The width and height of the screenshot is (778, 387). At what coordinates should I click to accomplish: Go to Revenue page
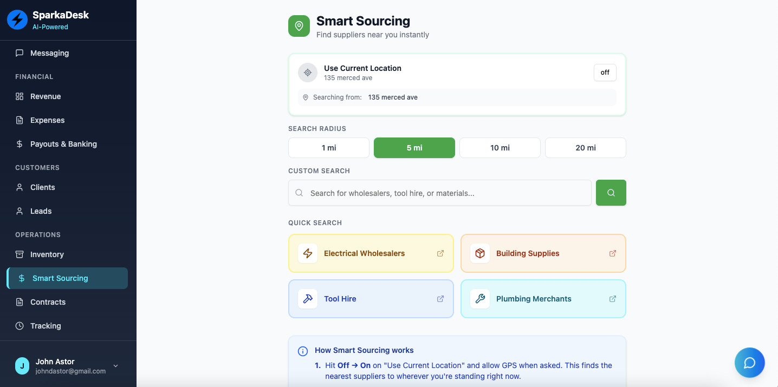[x=67, y=96]
